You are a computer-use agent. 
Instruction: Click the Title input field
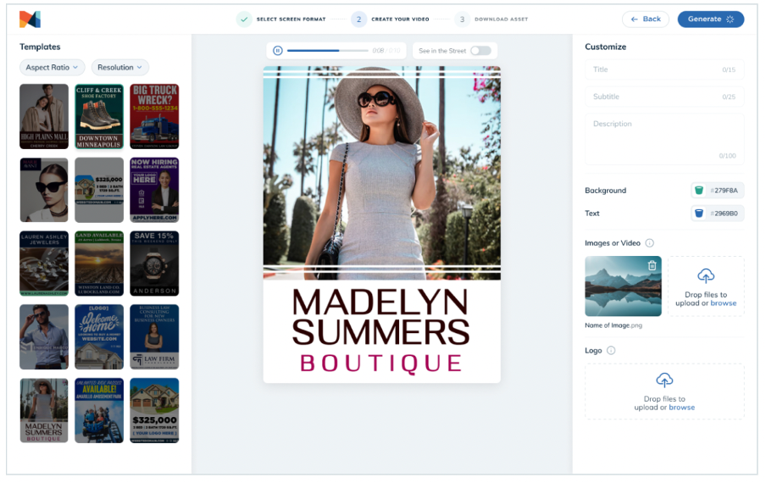pos(664,69)
